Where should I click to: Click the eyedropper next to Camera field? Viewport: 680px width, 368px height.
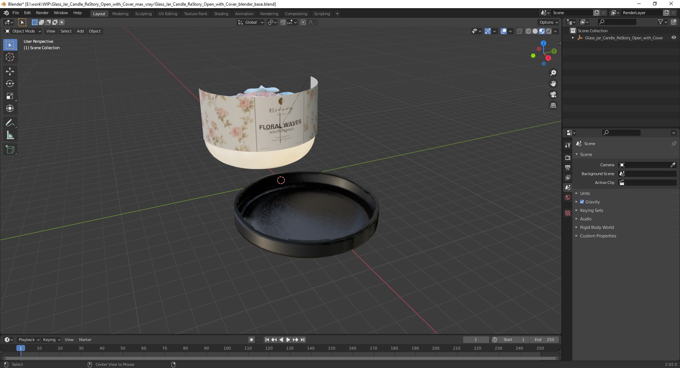tap(673, 165)
